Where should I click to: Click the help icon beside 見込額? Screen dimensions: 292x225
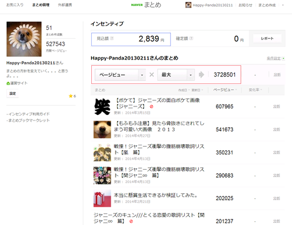pos(112,38)
